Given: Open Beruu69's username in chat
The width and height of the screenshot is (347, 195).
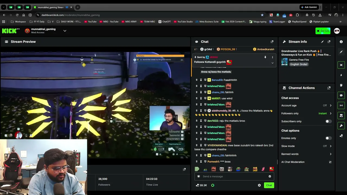Looking at the screenshot, I should [217, 80].
